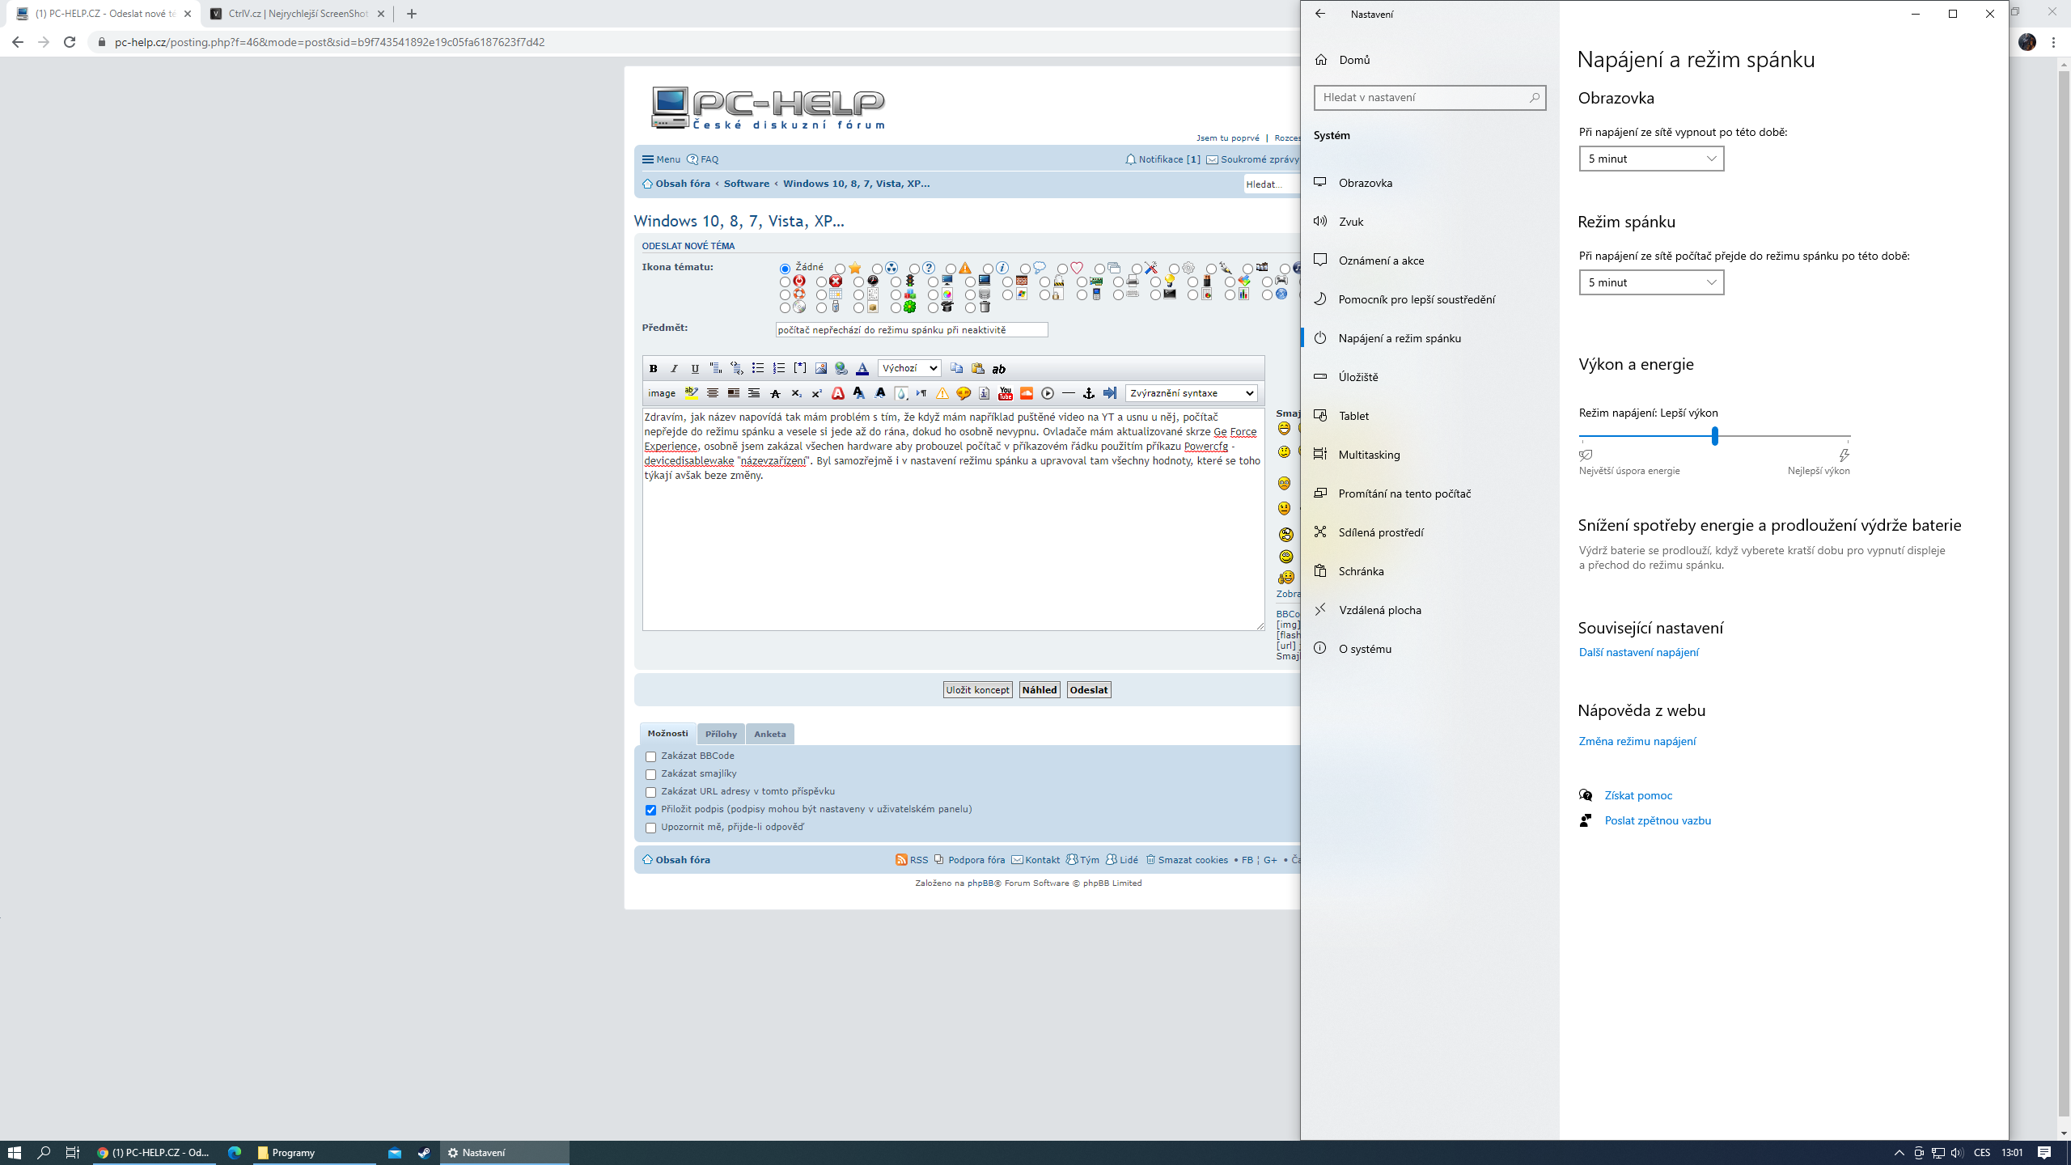Click the Bold formatting icon
2071x1165 pixels.
(653, 369)
